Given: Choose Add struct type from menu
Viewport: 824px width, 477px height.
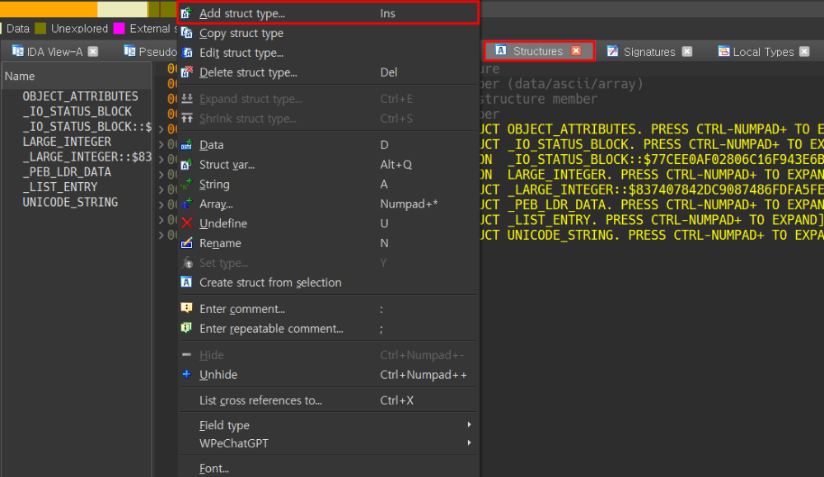Looking at the screenshot, I should pyautogui.click(x=328, y=13).
